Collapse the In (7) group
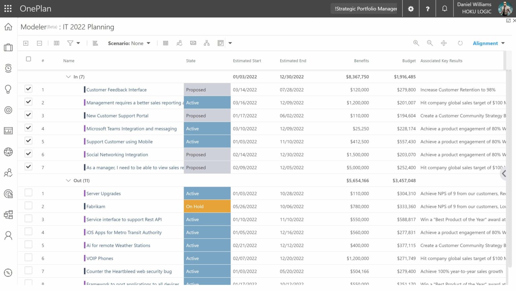Viewport: 516px width, 291px height. pos(68,77)
